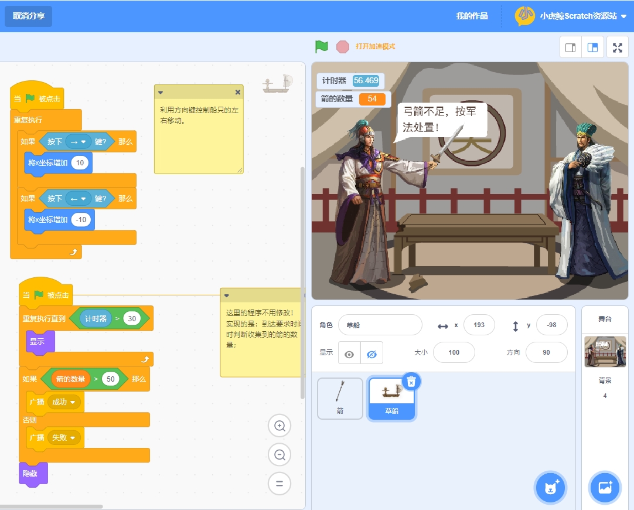This screenshot has width=634, height=510.
Task: Click 打开加速模式 text
Action: point(375,46)
